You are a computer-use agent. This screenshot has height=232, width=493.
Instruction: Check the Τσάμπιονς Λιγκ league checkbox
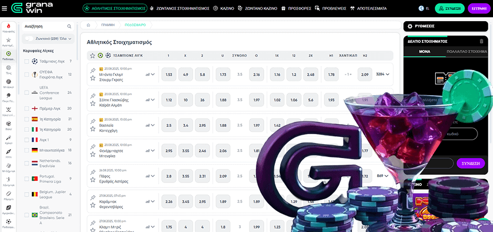click(x=27, y=61)
